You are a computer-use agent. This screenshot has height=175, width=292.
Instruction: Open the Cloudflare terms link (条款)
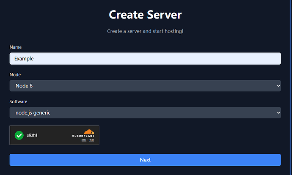click(x=91, y=140)
